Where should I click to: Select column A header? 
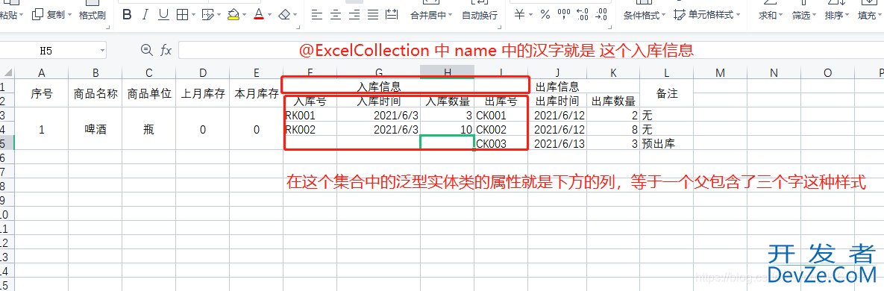[x=41, y=72]
